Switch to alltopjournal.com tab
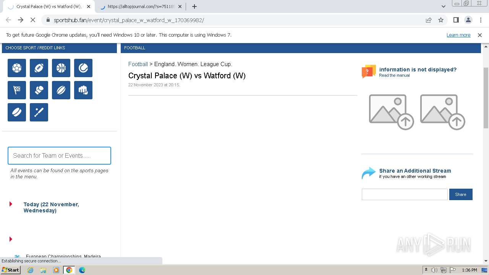489x275 pixels. click(x=141, y=6)
